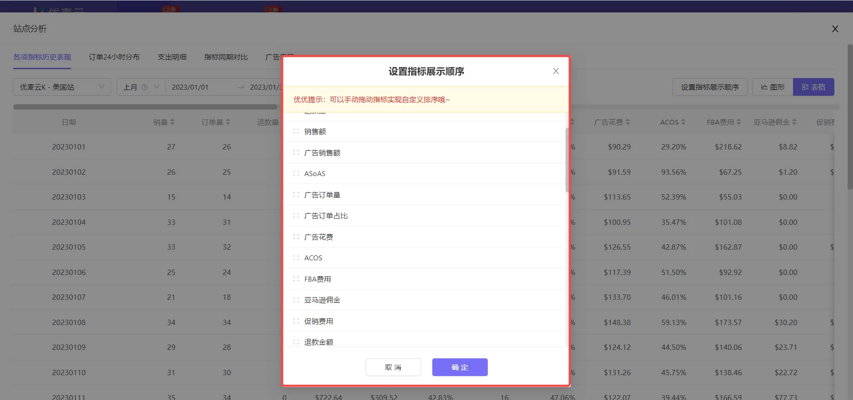
Task: Click drag handle icon beside 广告订单量
Action: click(x=296, y=195)
